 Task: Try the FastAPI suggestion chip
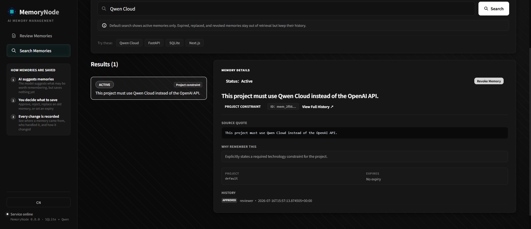[154, 43]
